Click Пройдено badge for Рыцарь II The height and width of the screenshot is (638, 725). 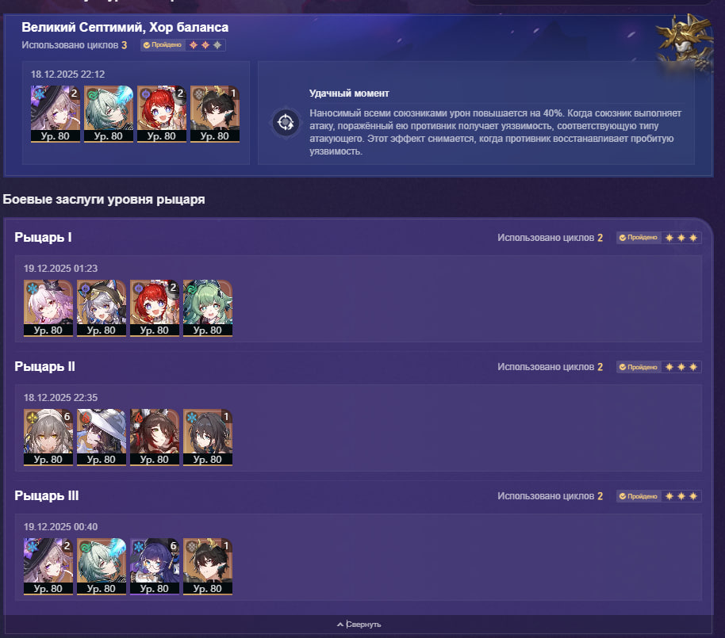638,367
